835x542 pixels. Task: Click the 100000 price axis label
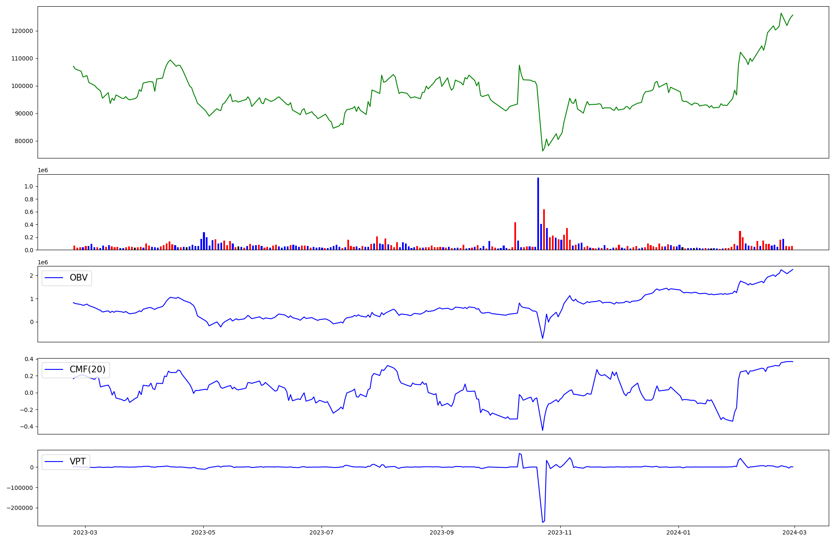click(x=22, y=86)
